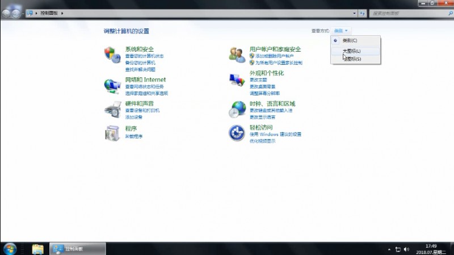Select the 类别(C) category view radio option
Screen dimensions: 454x255
pyautogui.click(x=356, y=40)
